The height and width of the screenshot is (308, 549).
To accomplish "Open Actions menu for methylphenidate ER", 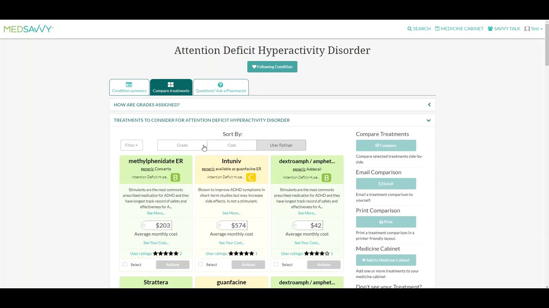I will click(172, 265).
